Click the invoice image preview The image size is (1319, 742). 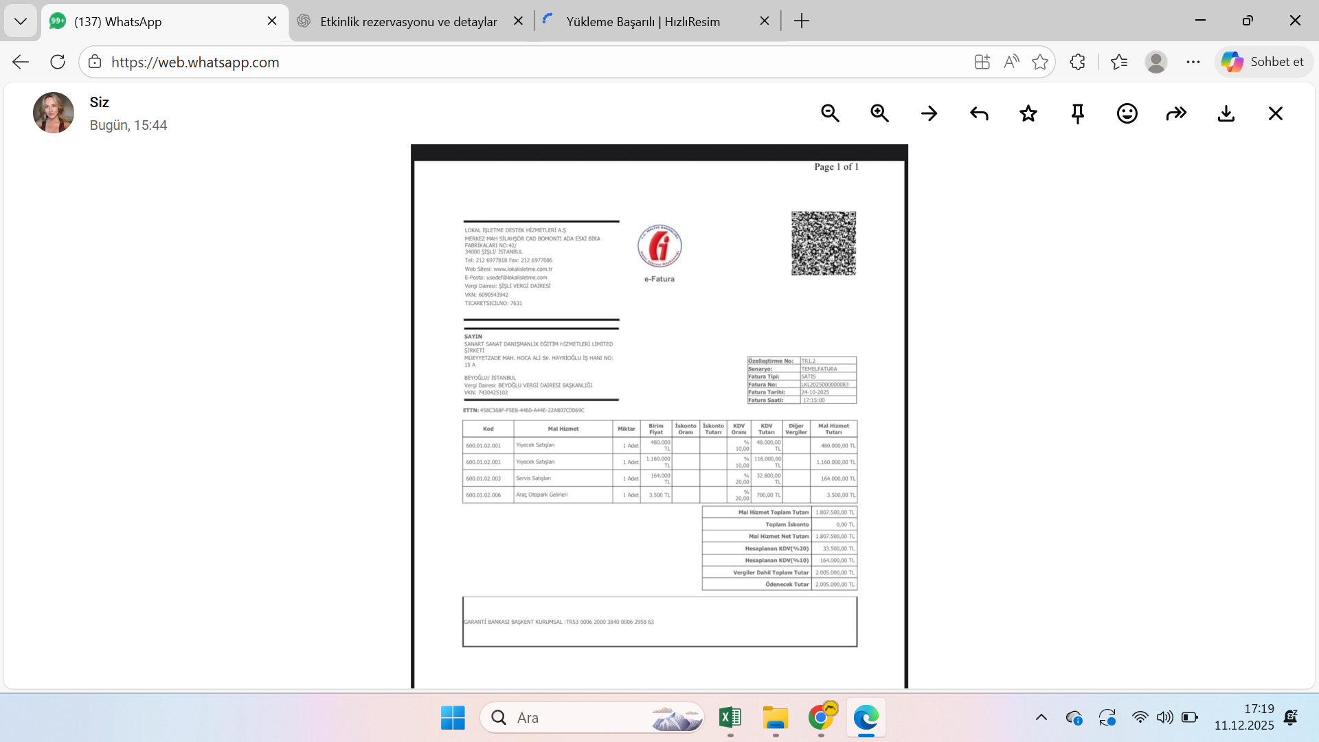659,416
